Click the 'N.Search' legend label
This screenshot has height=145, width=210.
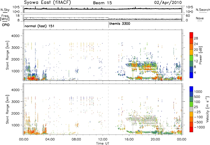pos(203,10)
